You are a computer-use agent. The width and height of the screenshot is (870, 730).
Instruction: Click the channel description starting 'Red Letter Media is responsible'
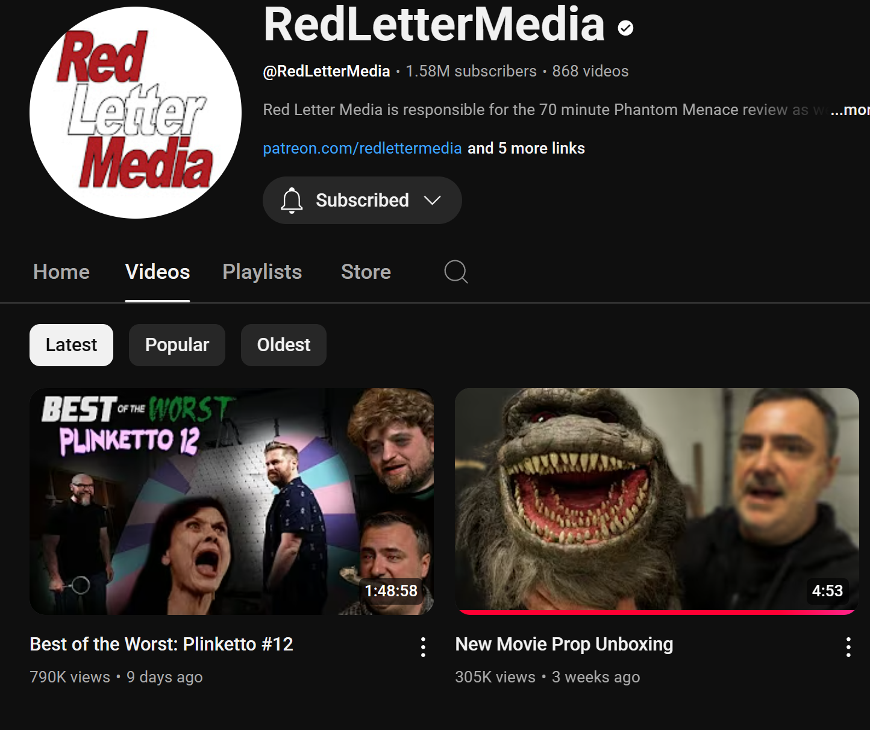pos(545,110)
